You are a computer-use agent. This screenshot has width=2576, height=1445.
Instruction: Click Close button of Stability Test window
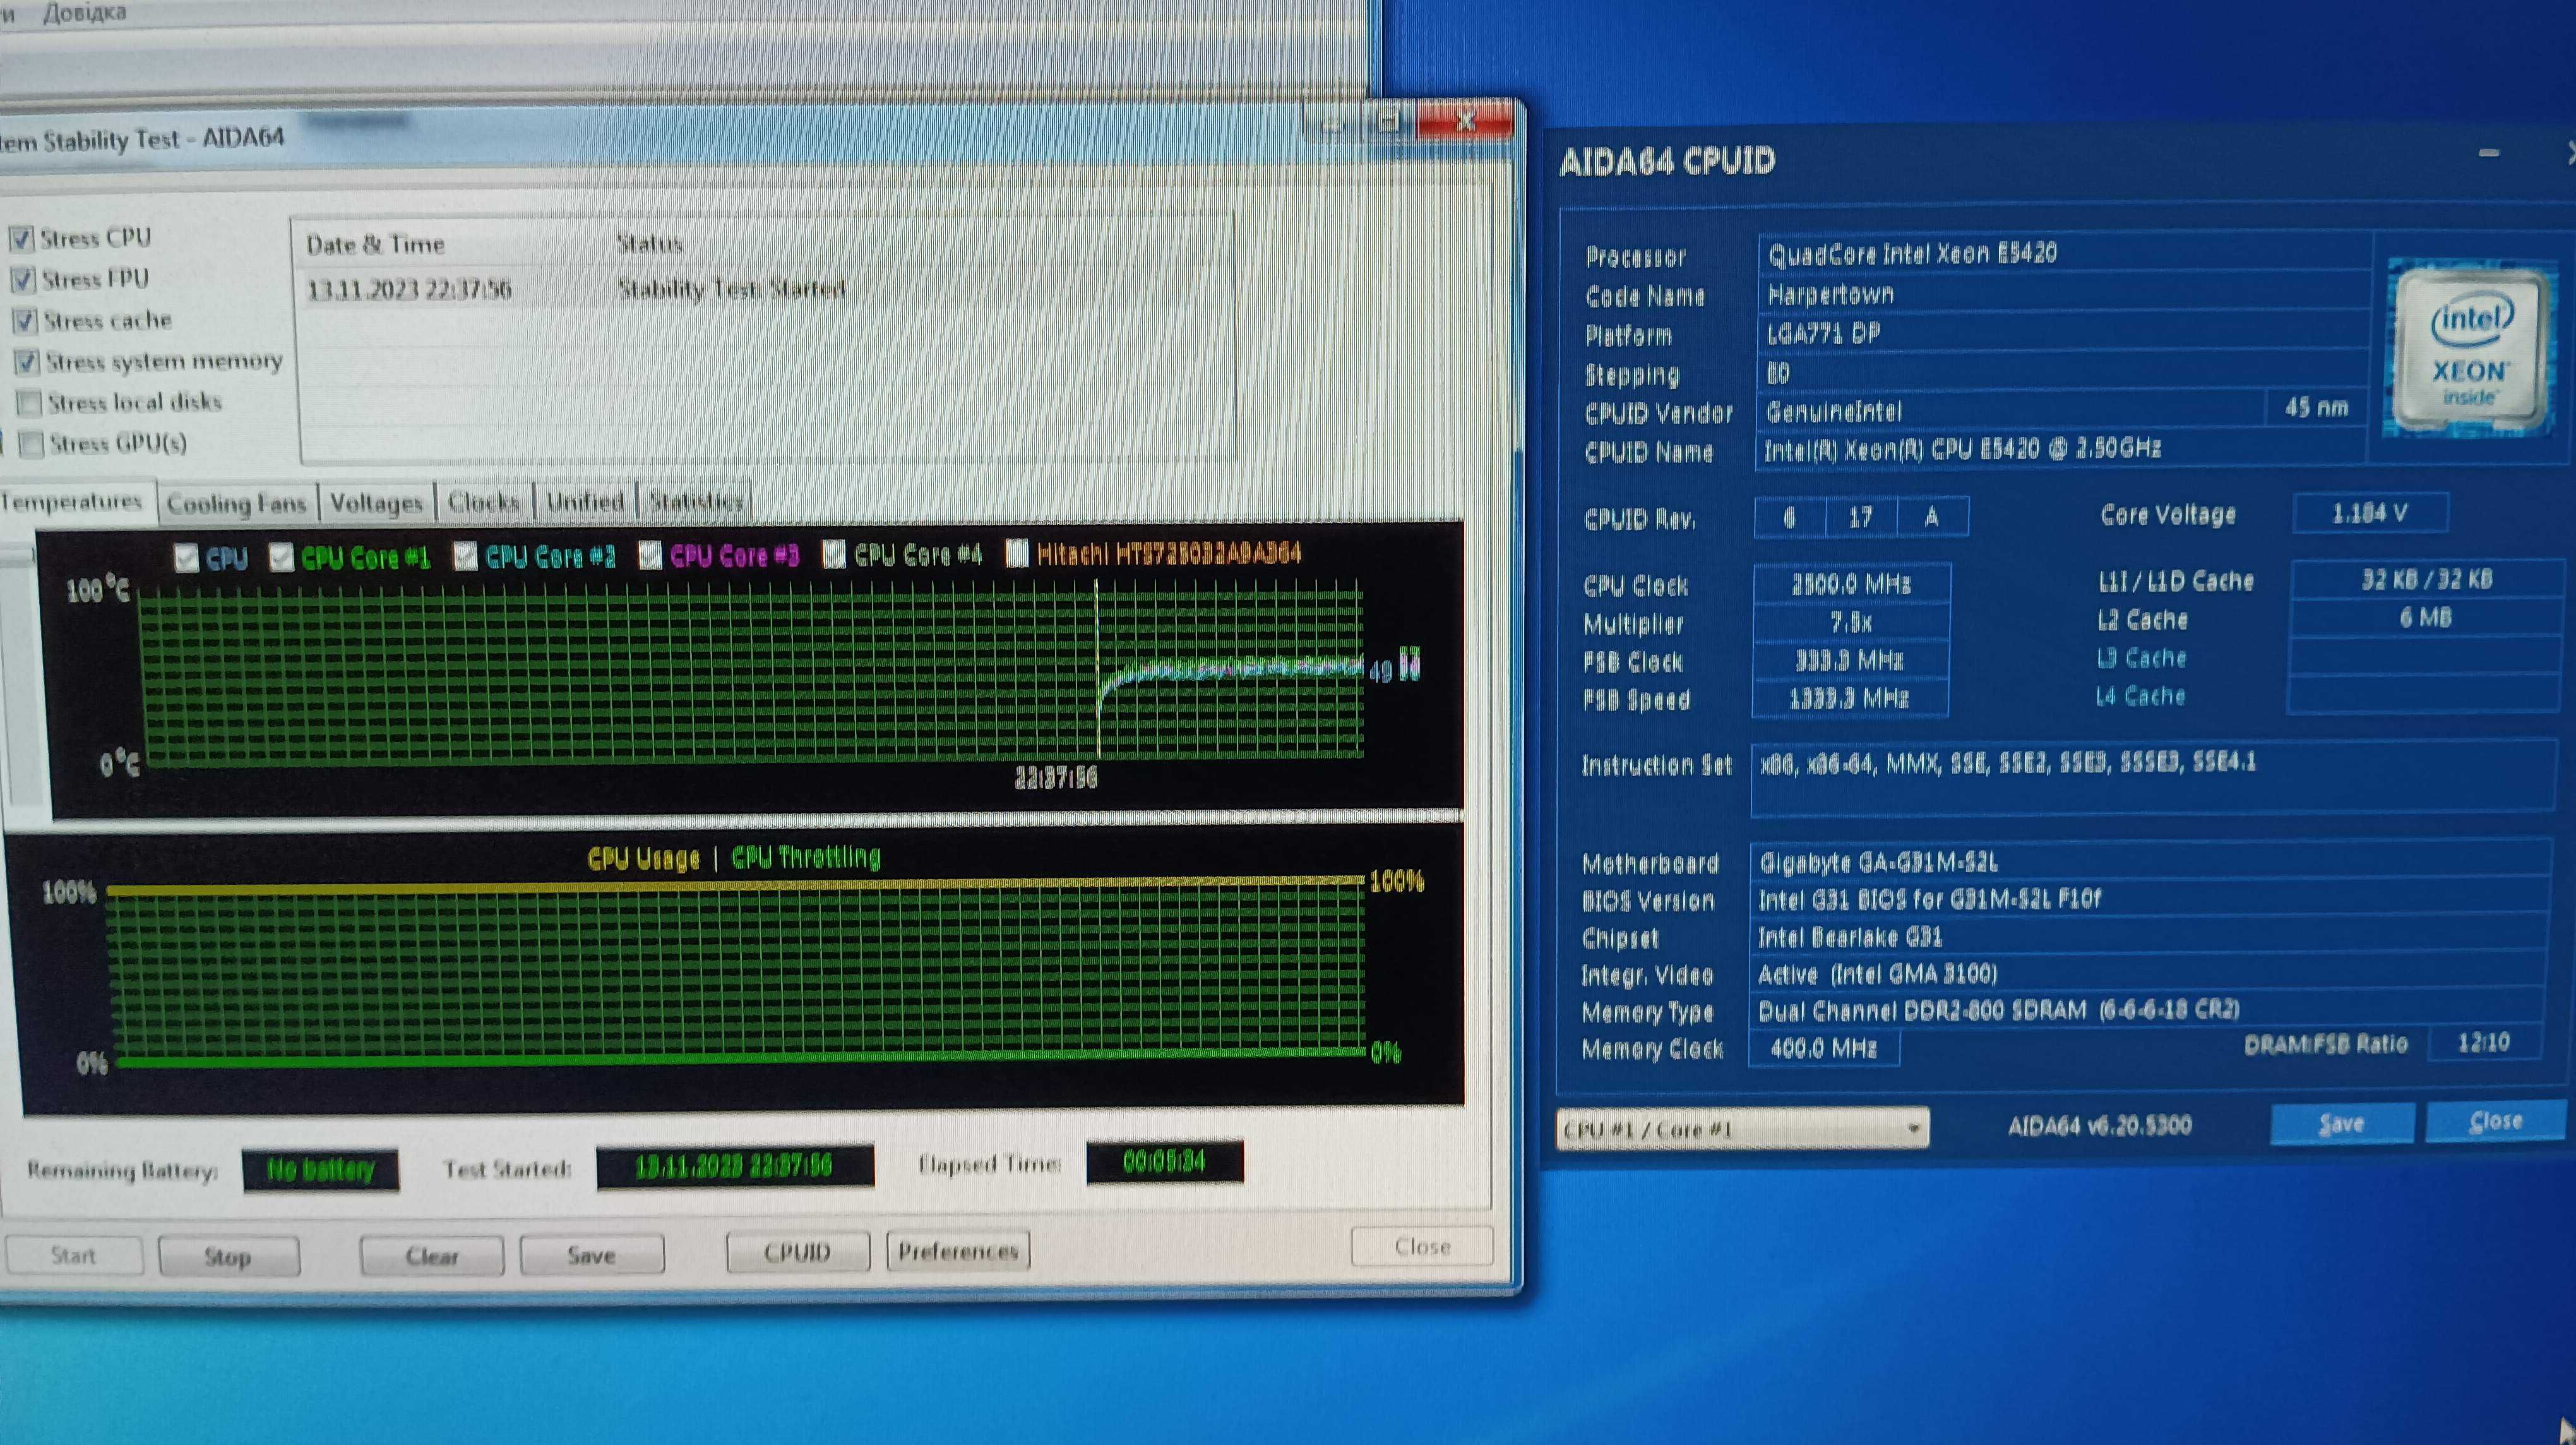pos(1422,1246)
